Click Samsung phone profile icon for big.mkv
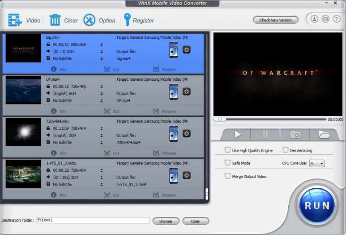346x235 pixels. click(174, 50)
